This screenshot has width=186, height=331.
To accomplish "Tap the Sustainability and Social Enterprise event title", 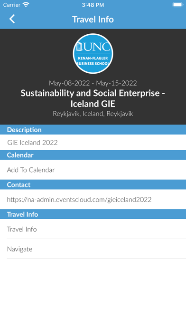I will [x=93, y=98].
